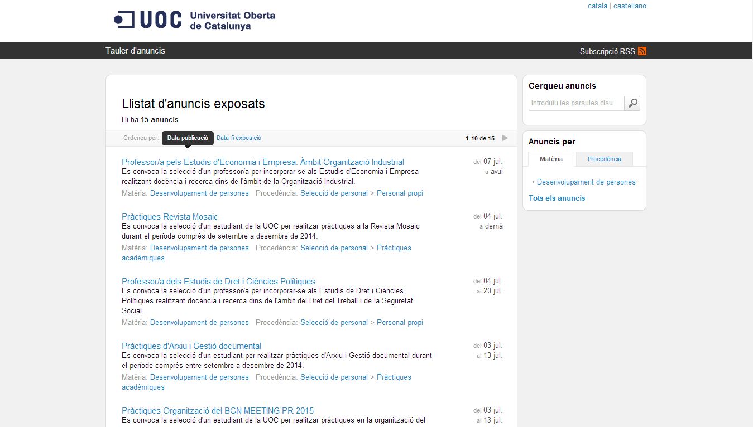Open Professor/a Estudis d'Economia i Empresa announcement

pos(263,162)
